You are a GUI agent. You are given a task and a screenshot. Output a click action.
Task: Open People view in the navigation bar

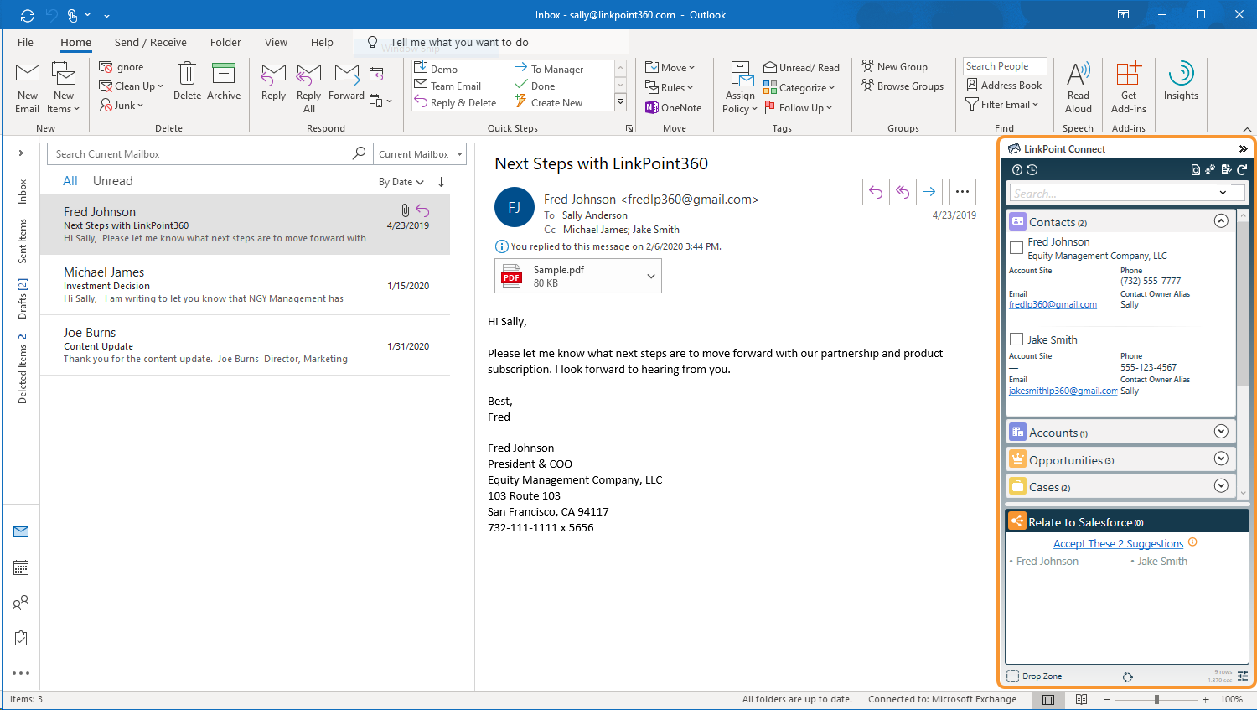(21, 603)
